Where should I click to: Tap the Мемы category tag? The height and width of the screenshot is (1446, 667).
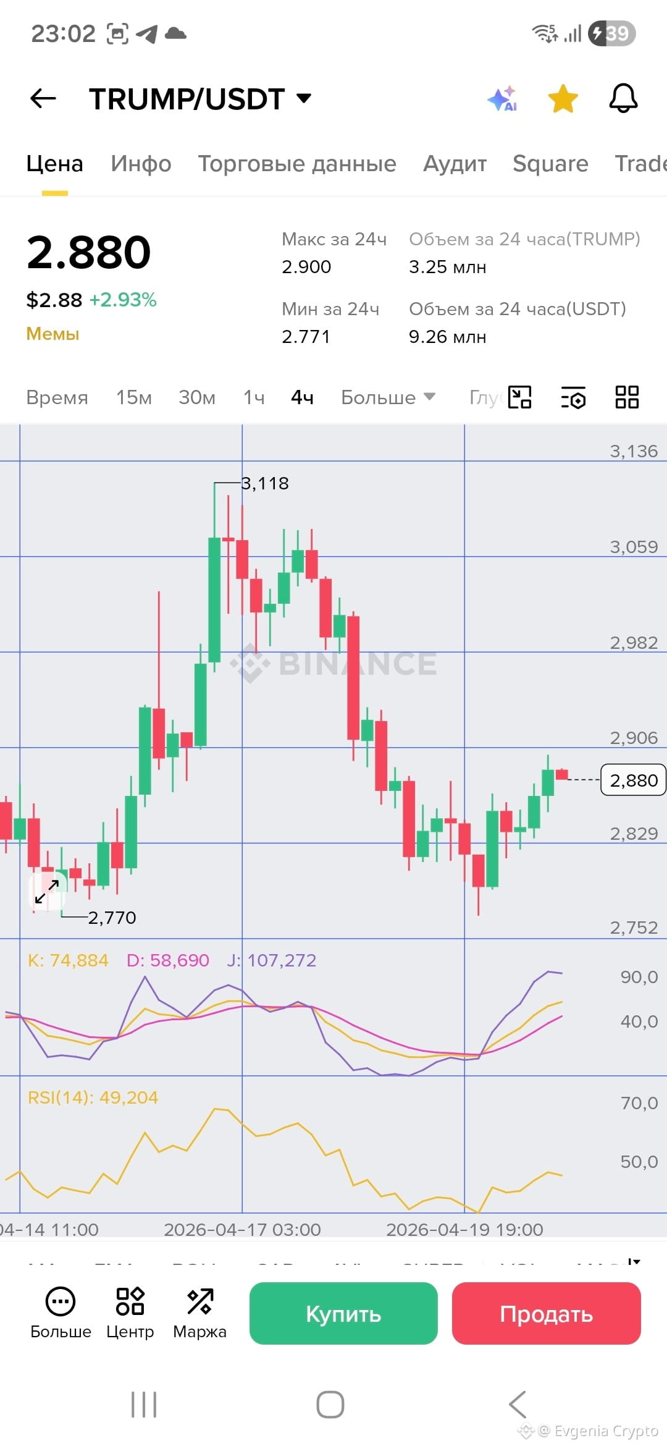coord(52,334)
